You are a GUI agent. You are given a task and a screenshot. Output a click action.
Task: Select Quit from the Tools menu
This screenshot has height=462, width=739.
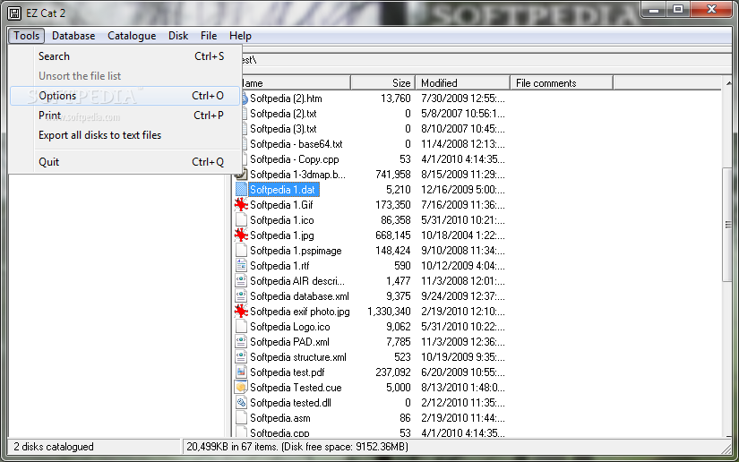tap(125, 162)
